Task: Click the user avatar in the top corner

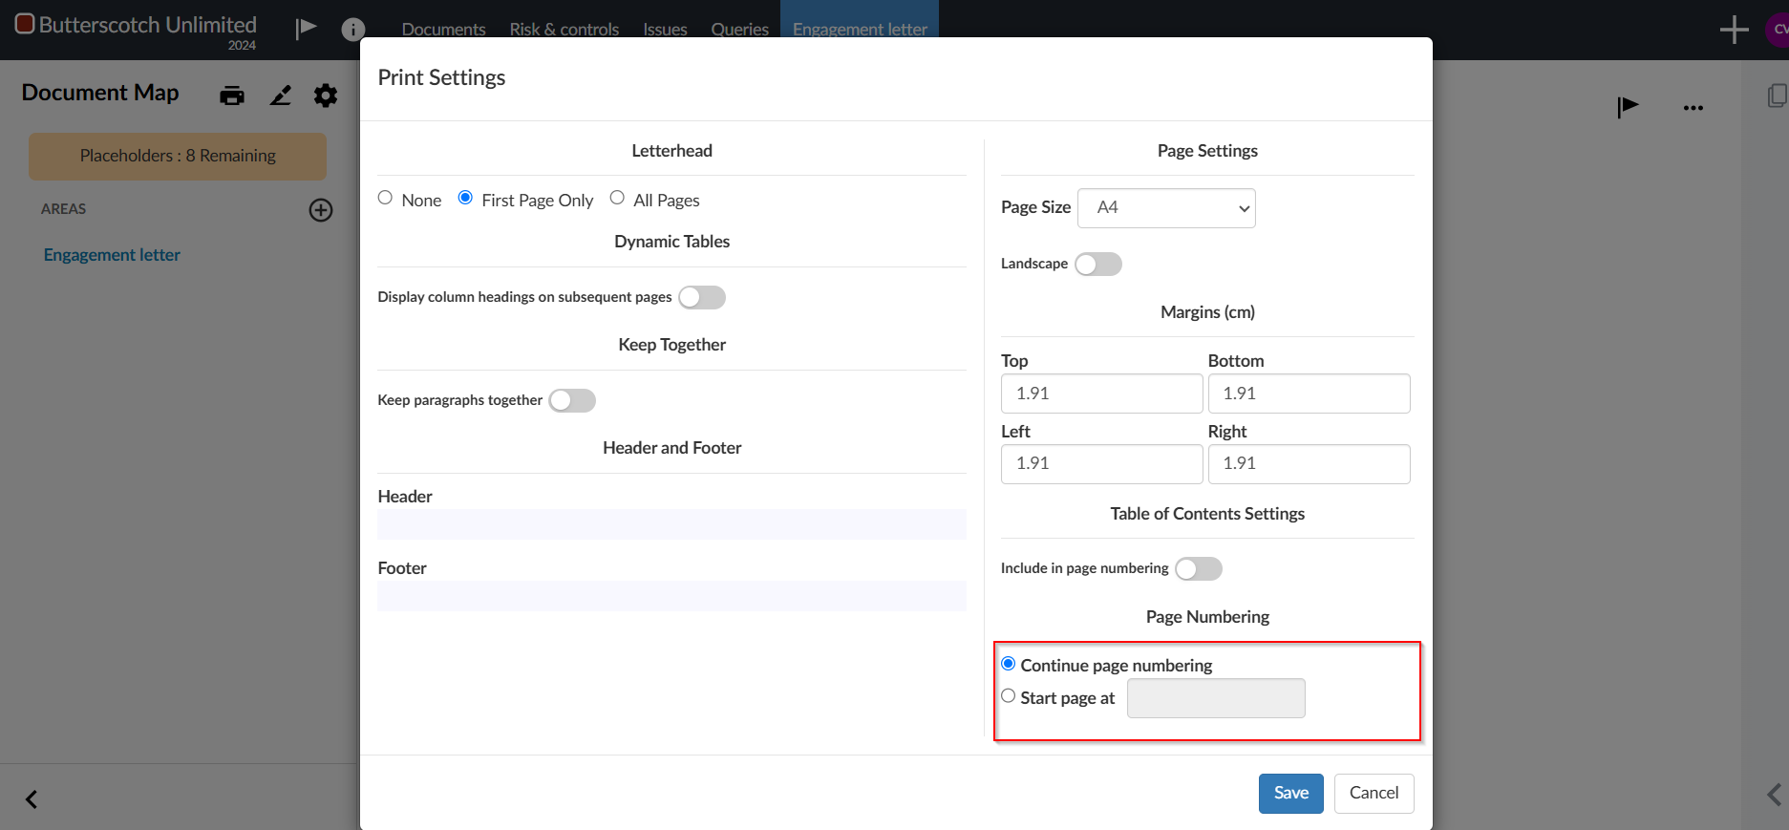Action: coord(1778,30)
